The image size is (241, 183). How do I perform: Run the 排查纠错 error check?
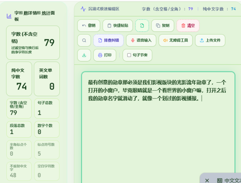(x=108, y=41)
